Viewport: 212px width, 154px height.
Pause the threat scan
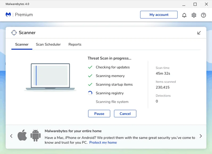(x=99, y=114)
